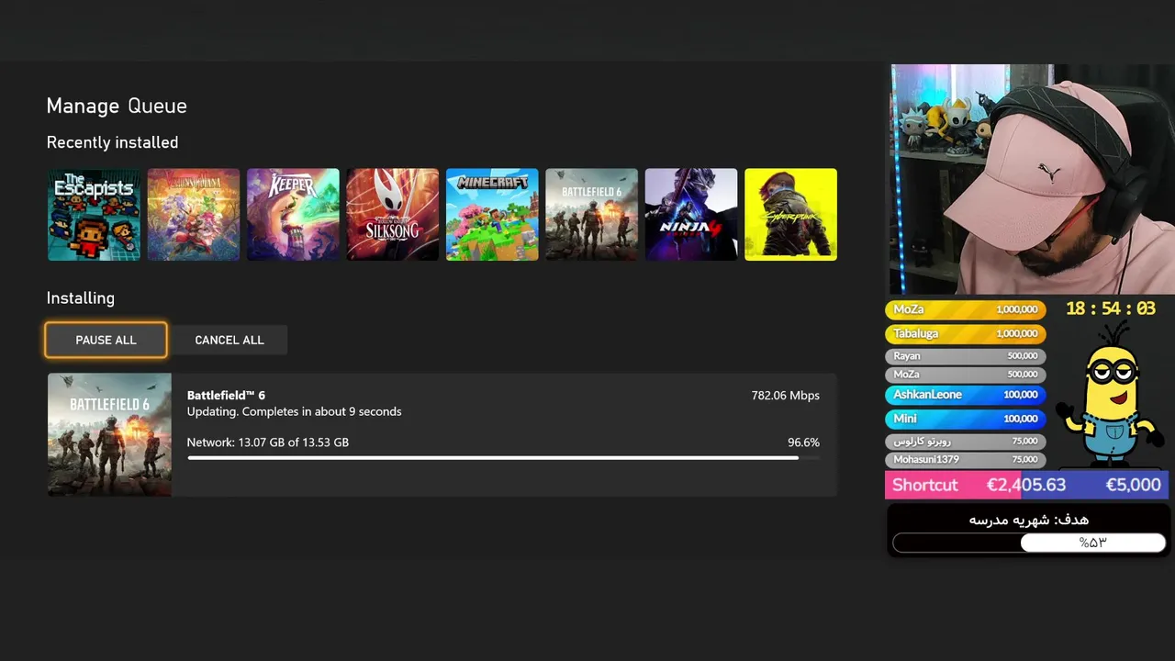Click 'Updating. Completes in about 9 seconds'
The width and height of the screenshot is (1175, 661).
click(x=294, y=411)
